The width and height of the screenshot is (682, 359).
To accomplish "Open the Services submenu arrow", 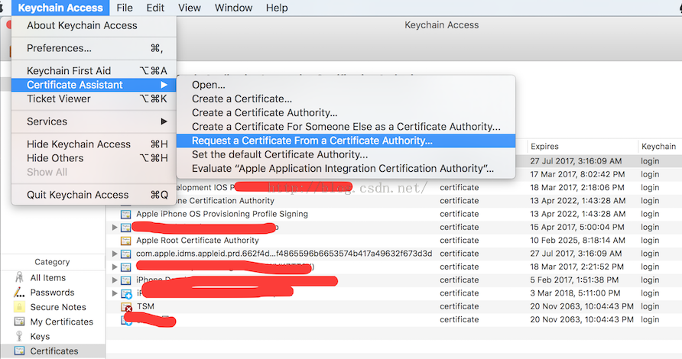I will click(x=164, y=121).
